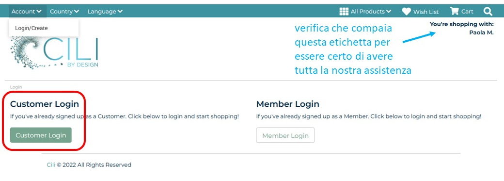Viewport: 504px width, 181px height.
Task: Expand the All Products chevron arrow
Action: coord(388,11)
